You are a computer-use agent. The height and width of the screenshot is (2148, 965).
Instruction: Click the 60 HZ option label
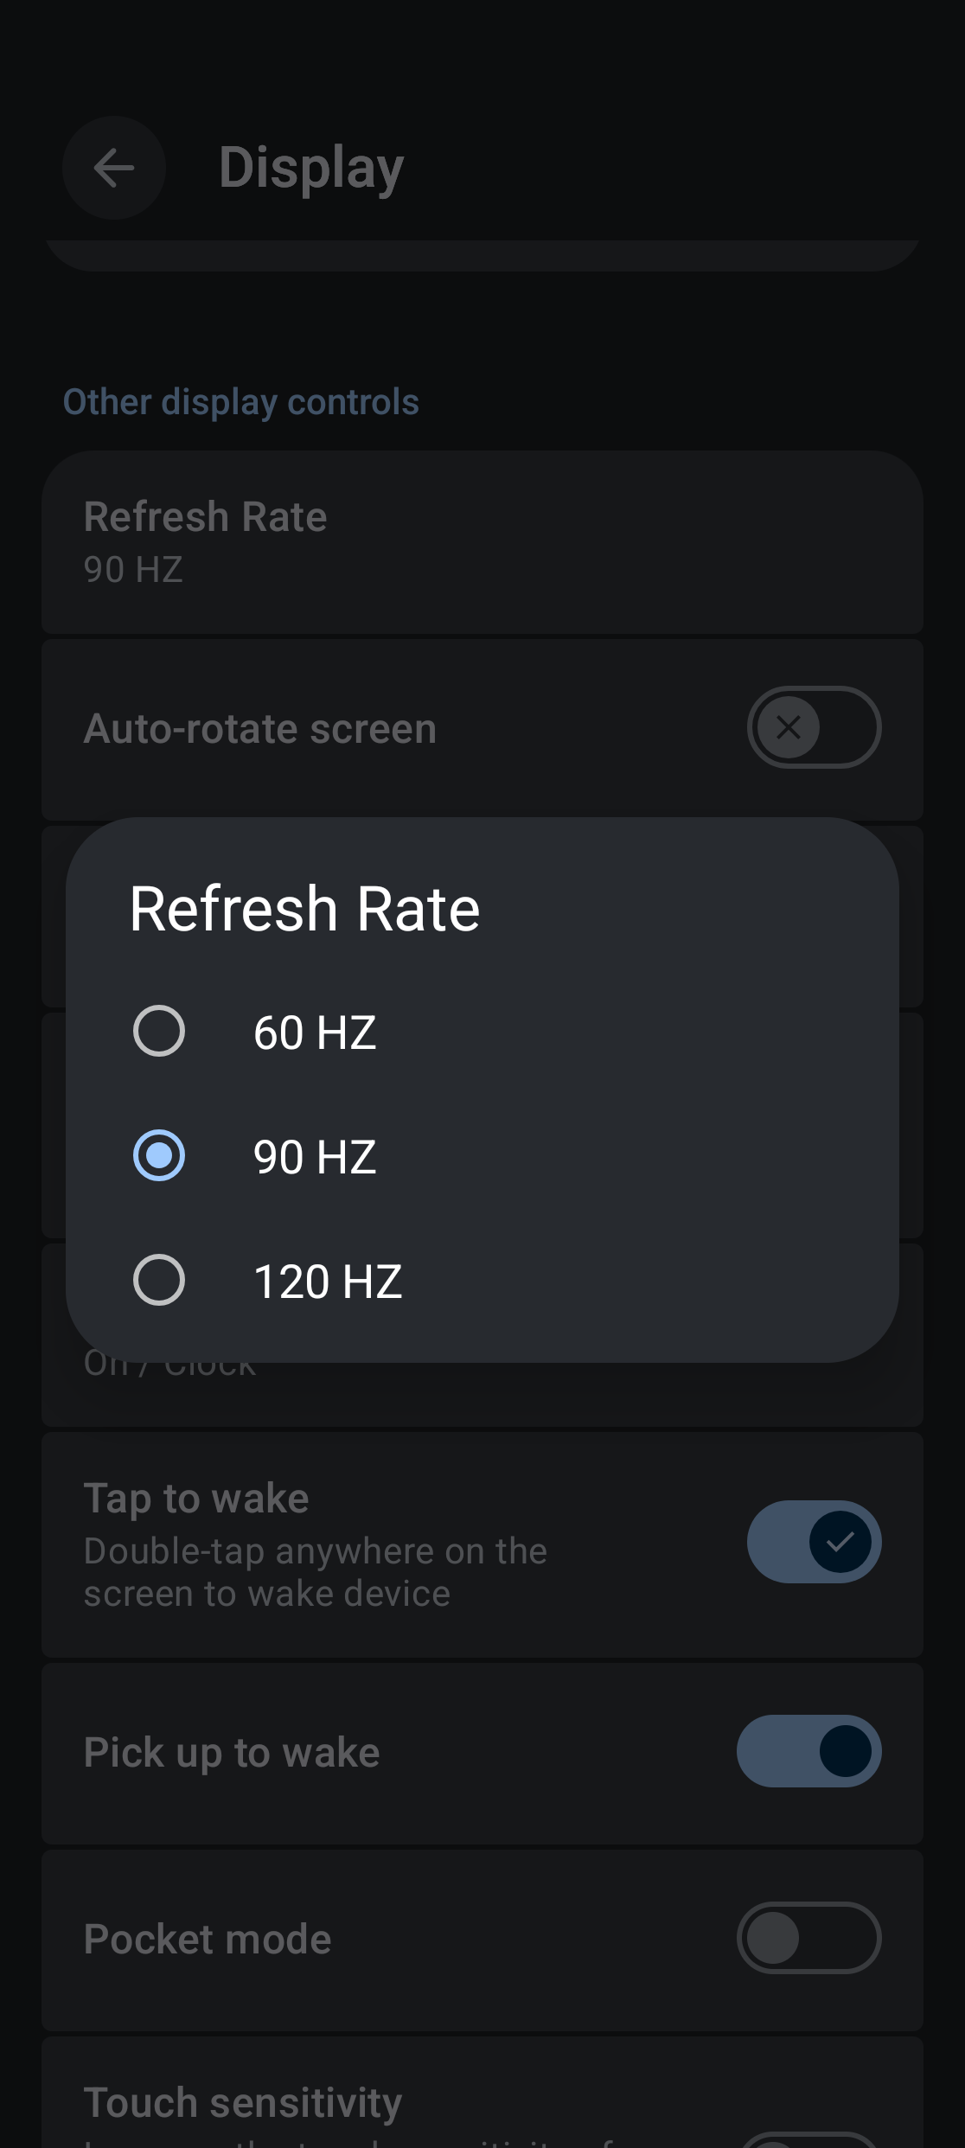315,1032
